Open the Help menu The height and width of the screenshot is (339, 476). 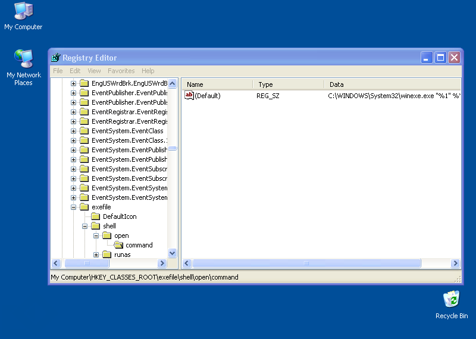pyautogui.click(x=148, y=71)
